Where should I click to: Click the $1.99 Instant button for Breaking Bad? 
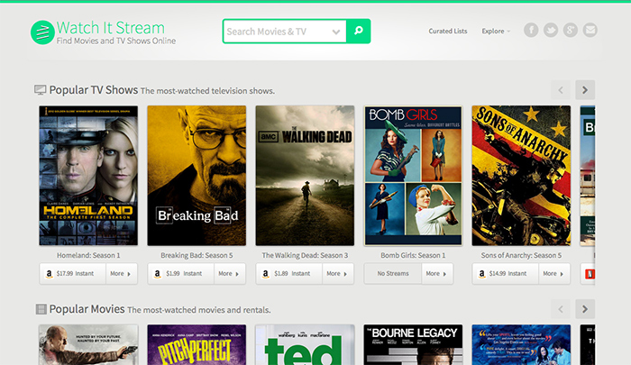pos(181,274)
